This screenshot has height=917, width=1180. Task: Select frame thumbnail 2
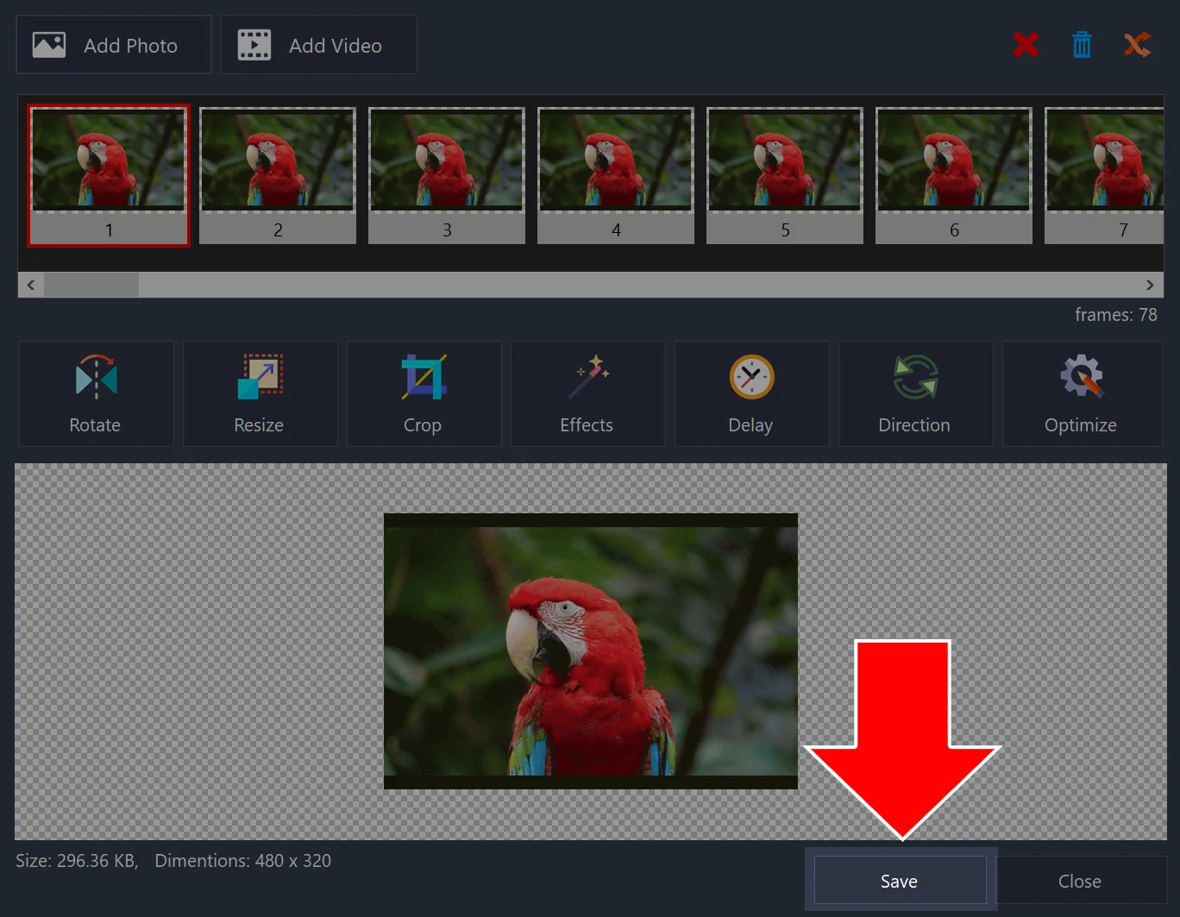pos(278,176)
